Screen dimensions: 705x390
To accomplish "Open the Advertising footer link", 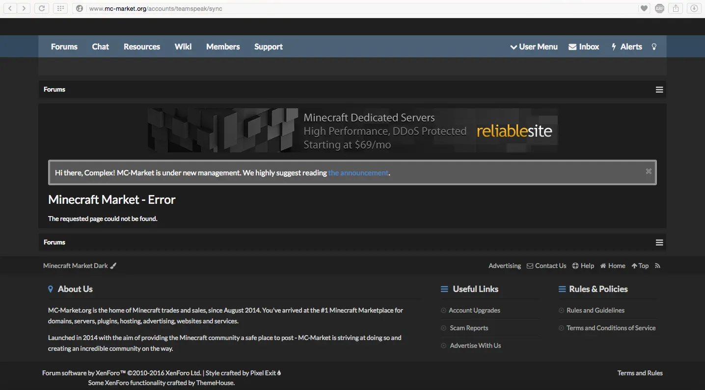I will [505, 266].
